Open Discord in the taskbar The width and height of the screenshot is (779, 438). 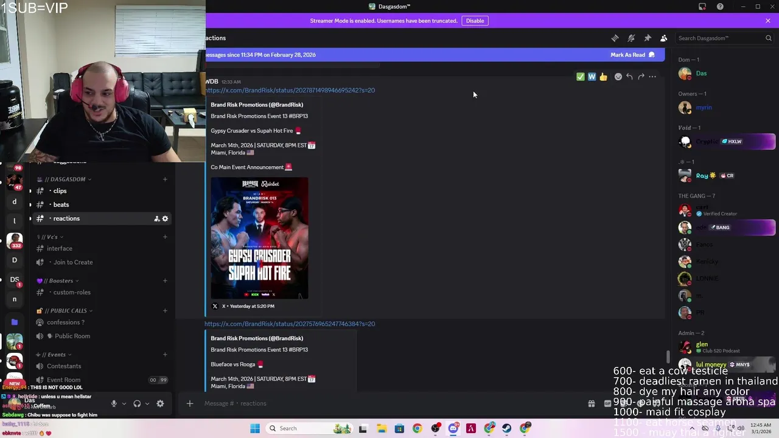click(453, 428)
